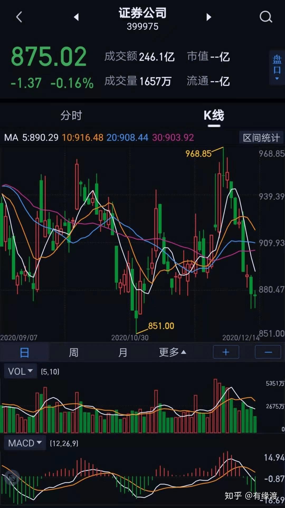
Task: Tap the MA 20:908.44 value
Action: 127,137
